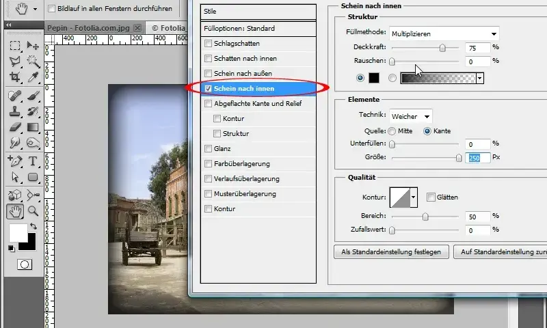Select the History Brush tool
547x328 pixels.
pos(33,111)
